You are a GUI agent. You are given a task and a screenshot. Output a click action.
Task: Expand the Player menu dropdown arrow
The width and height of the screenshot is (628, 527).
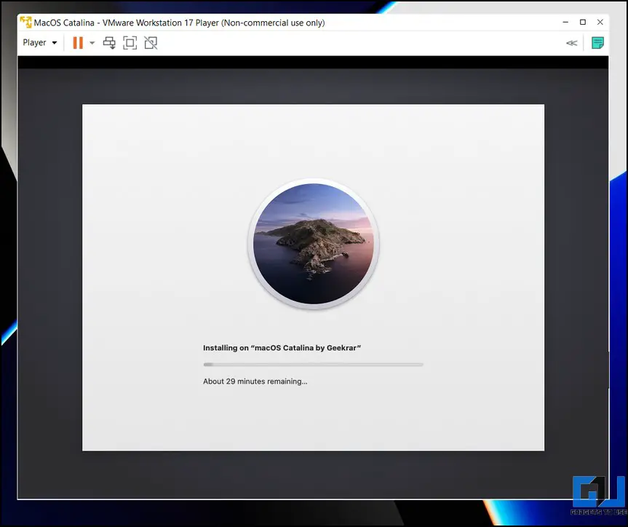55,43
